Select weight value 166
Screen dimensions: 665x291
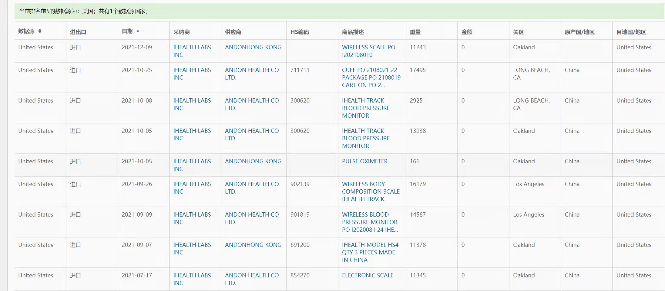[x=415, y=161]
